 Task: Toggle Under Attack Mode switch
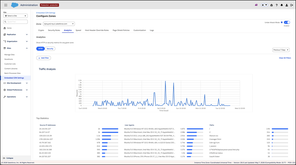point(287,22)
